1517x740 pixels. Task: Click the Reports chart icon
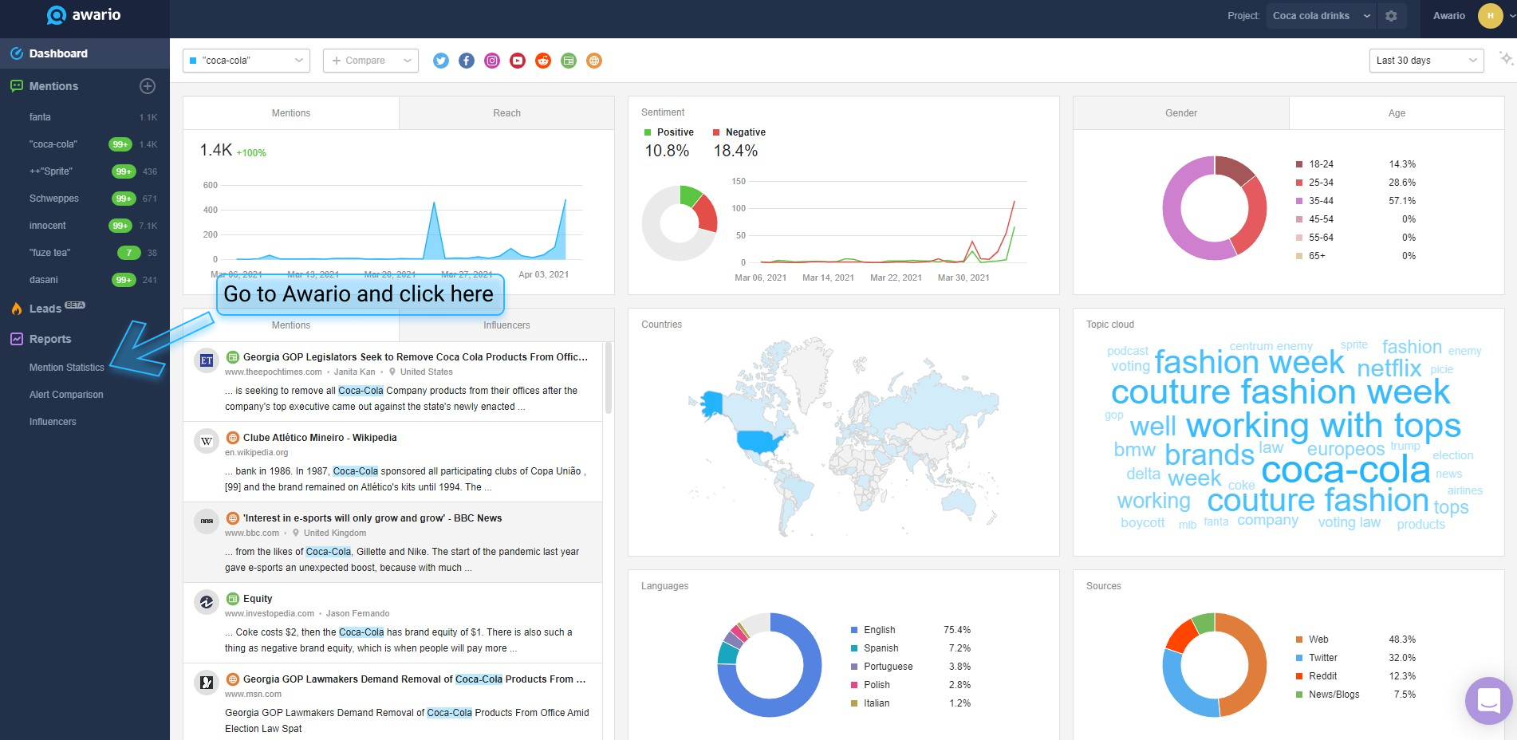16,339
